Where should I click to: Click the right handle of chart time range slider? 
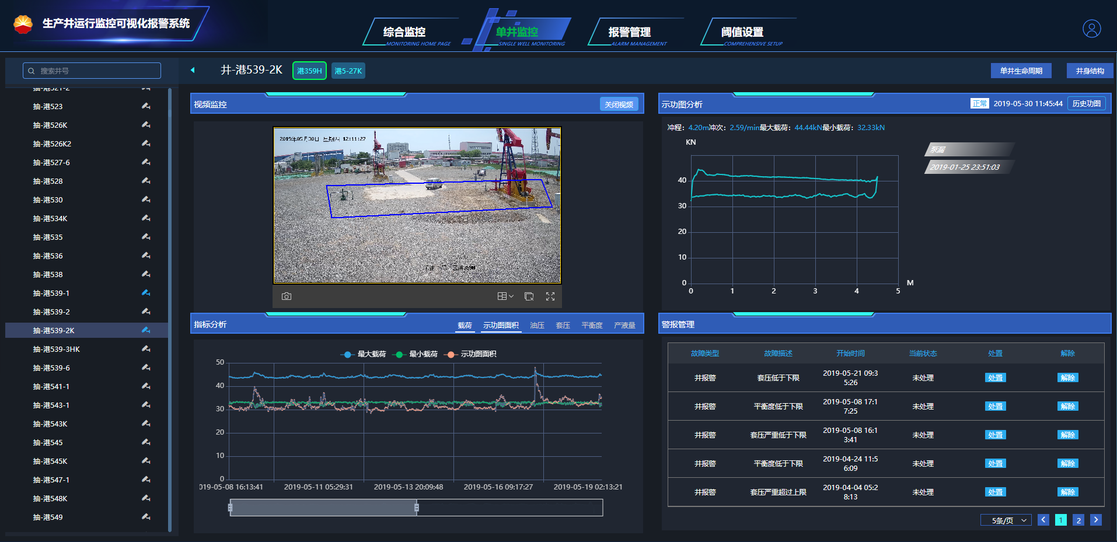tap(416, 508)
